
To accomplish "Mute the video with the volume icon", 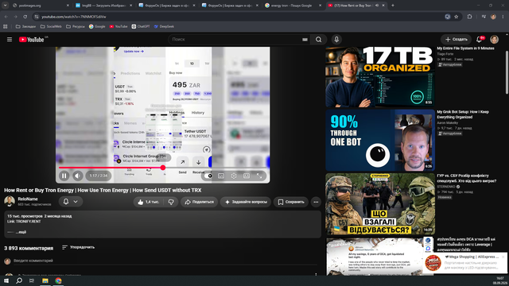I will pos(78,176).
